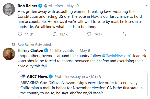The height and width of the screenshot is (99, 150).
Task: Click the 'Rob Reiner Retweeted' label
Action: point(34,44)
